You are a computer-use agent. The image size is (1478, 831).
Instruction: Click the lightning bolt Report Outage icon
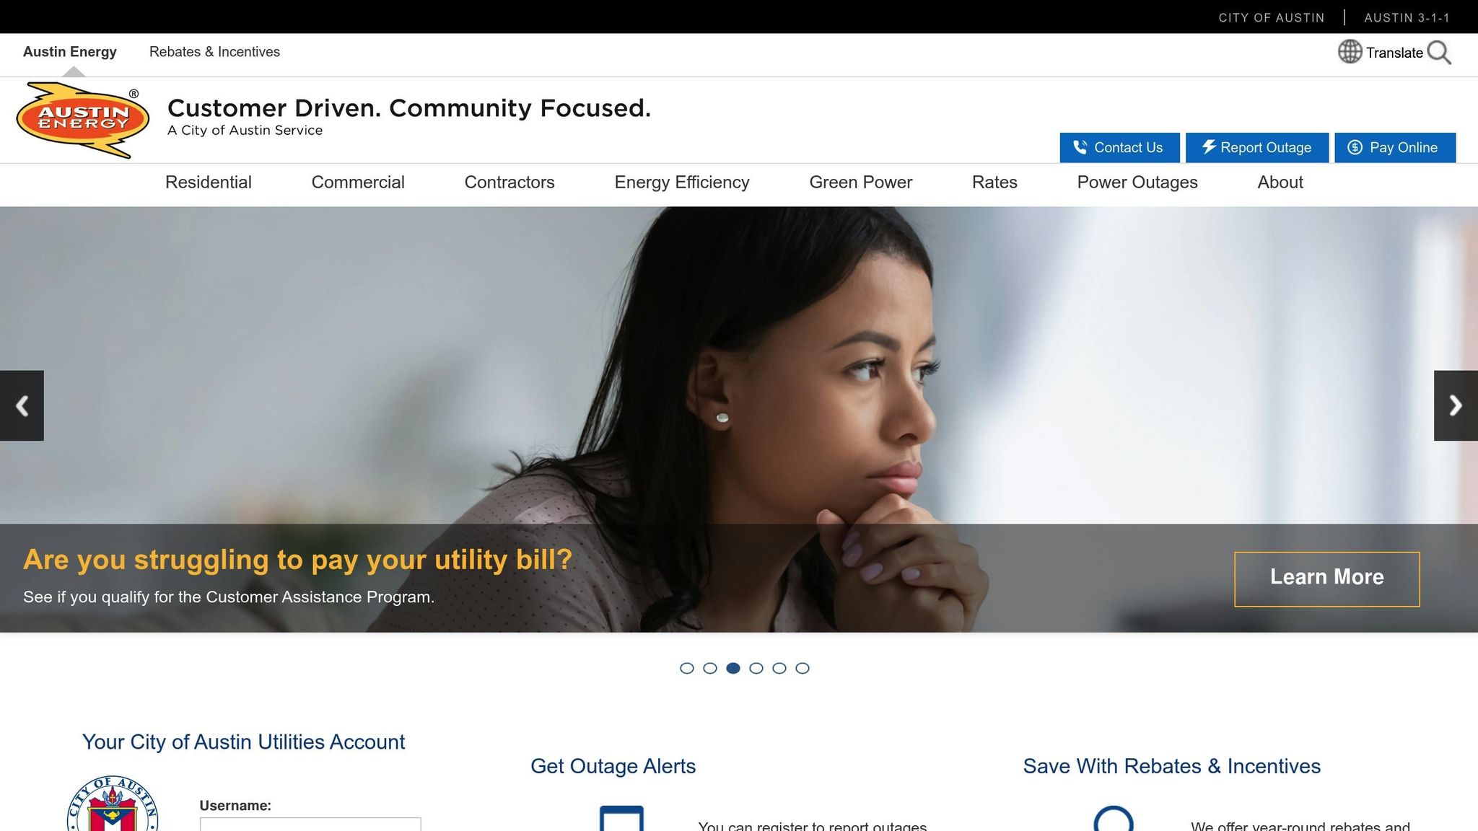1209,146
